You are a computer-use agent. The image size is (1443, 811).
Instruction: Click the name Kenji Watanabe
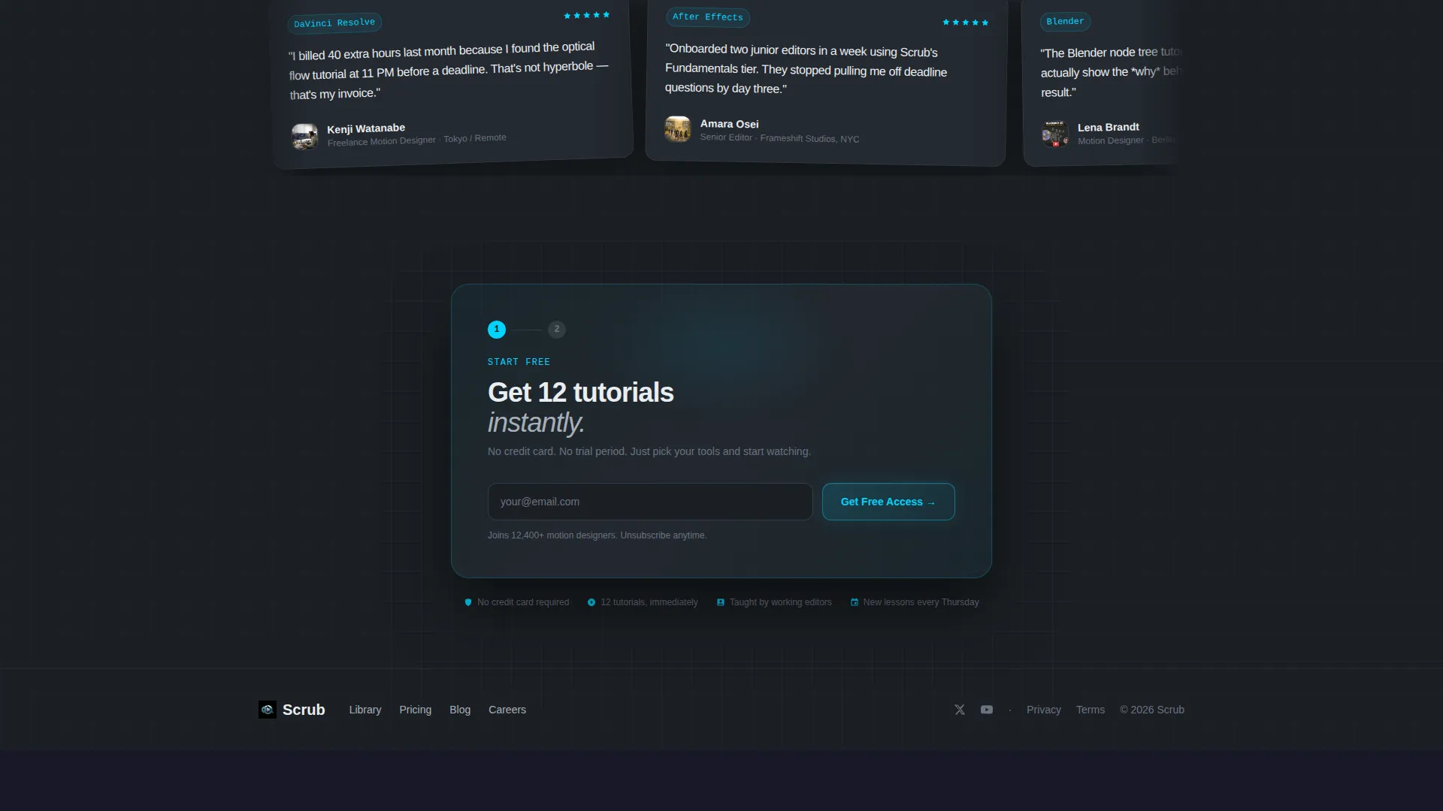coord(366,128)
